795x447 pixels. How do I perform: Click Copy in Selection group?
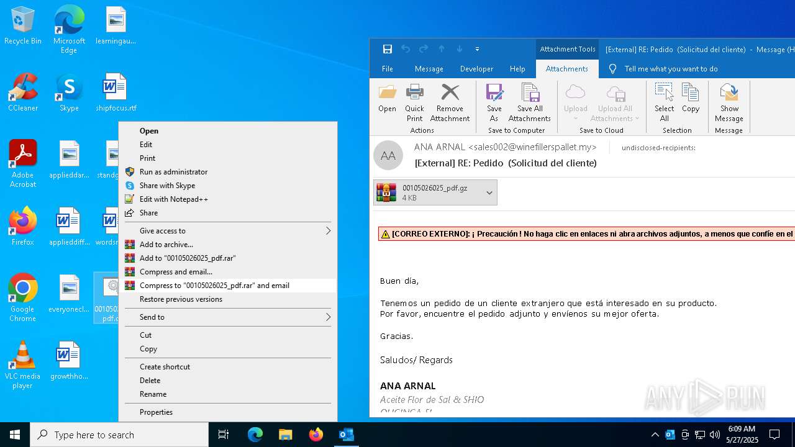[691, 99]
